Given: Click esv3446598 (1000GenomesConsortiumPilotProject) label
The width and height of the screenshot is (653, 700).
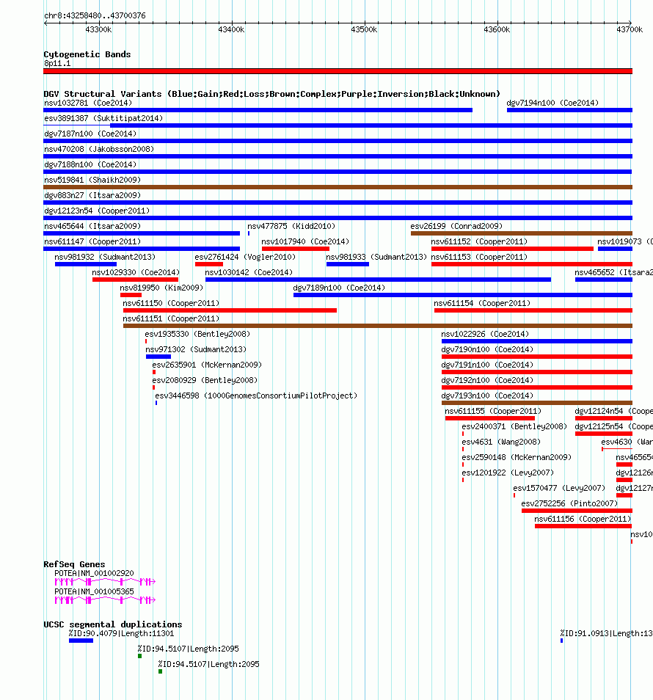Looking at the screenshot, I should tap(256, 395).
